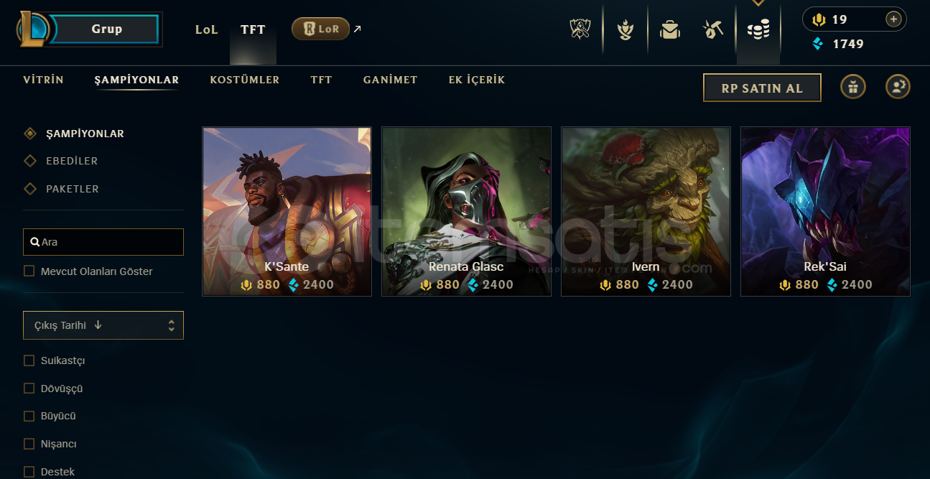Select the Ebediler sidebar category
The image size is (930, 479).
pos(72,161)
